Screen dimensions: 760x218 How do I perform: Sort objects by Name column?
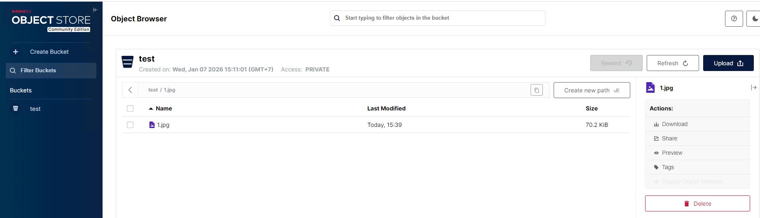pos(164,108)
